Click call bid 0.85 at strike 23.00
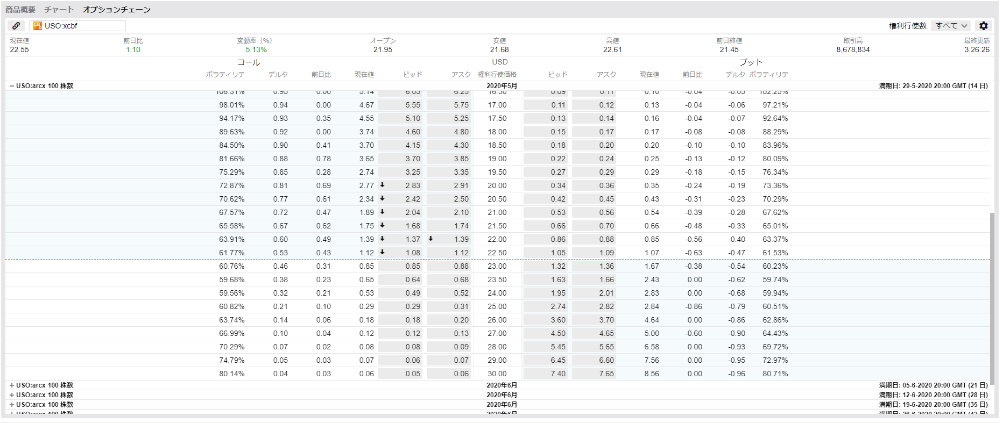The image size is (1003, 423). (x=402, y=266)
